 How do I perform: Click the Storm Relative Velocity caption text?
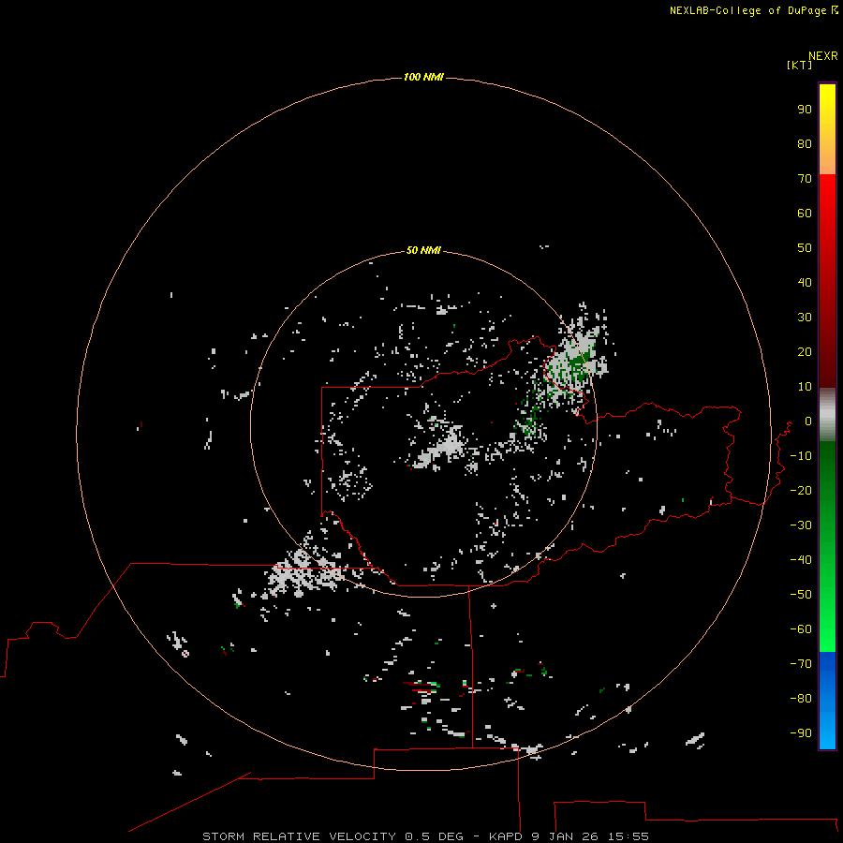pyautogui.click(x=425, y=836)
